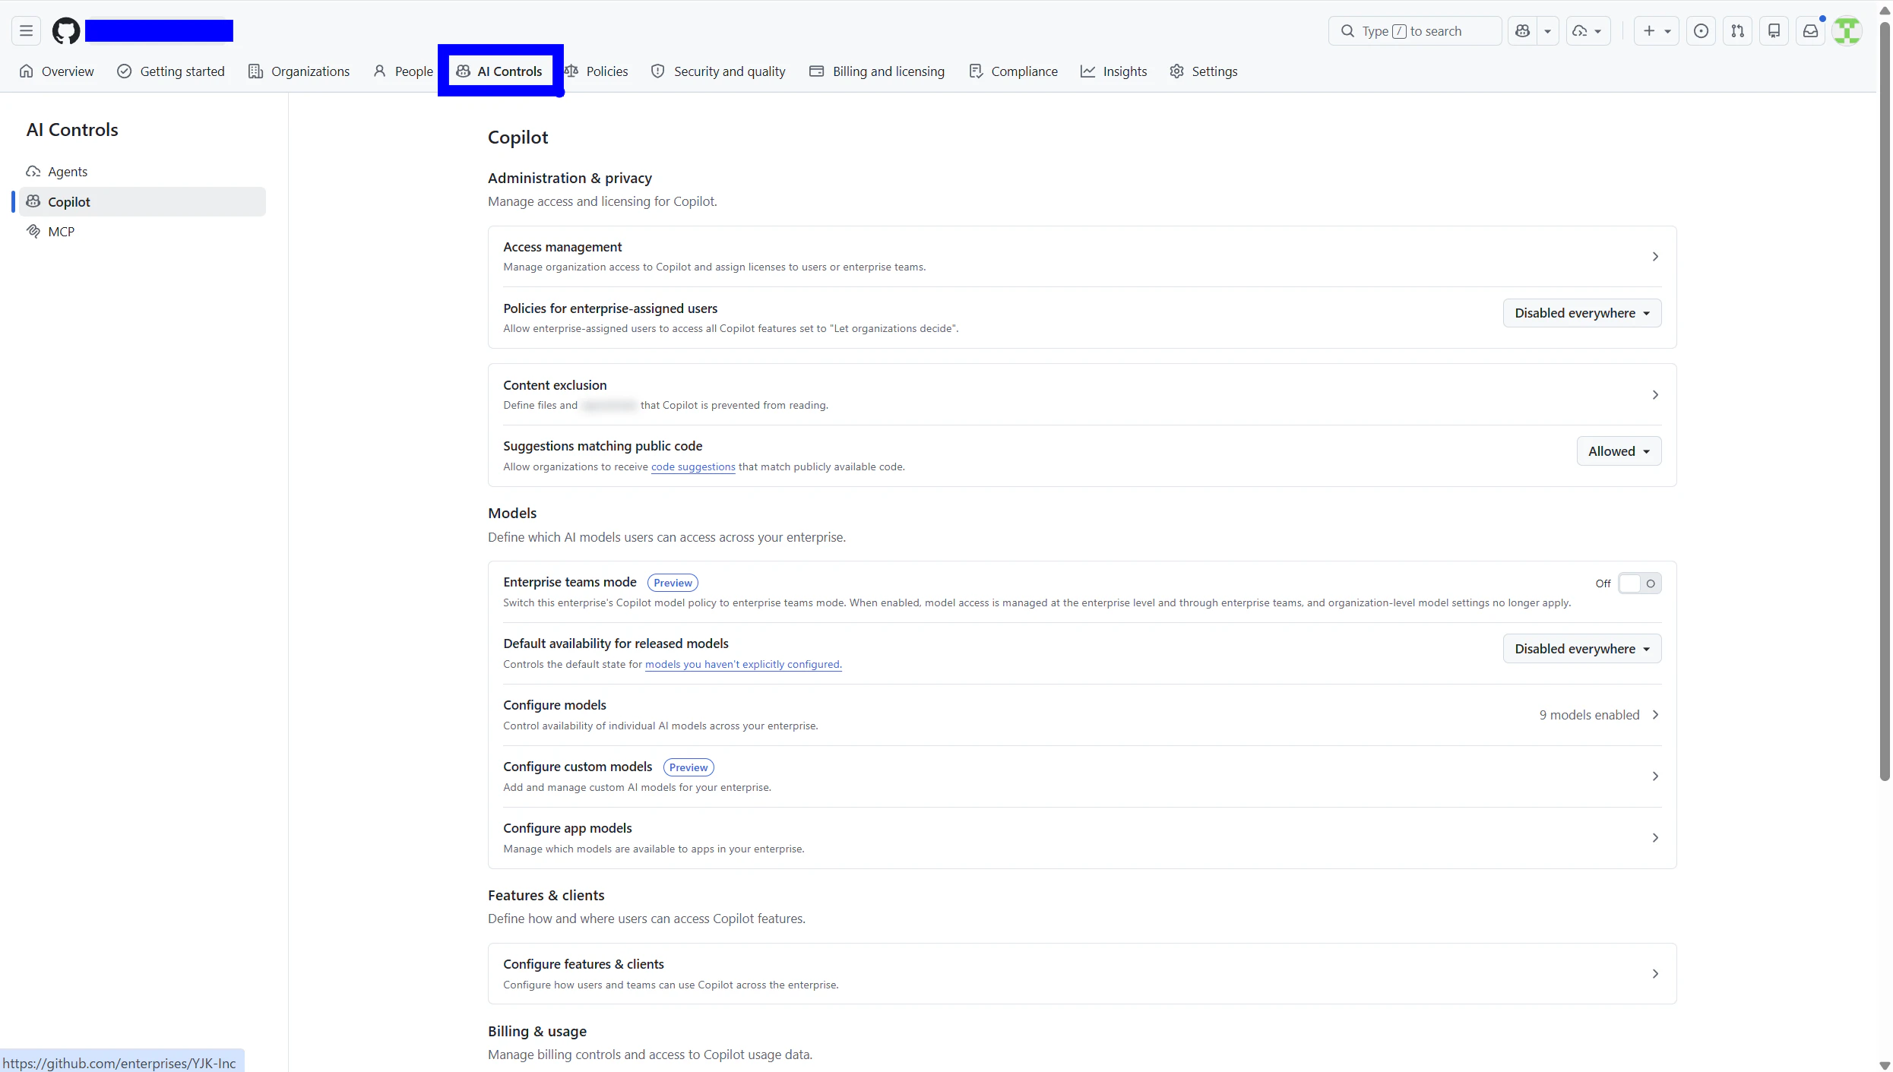Open the Pull requests icon
This screenshot has width=1893, height=1072.
point(1738,31)
